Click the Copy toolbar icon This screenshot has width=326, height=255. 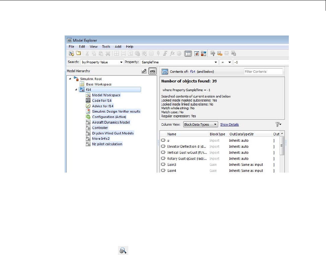(x=94, y=54)
